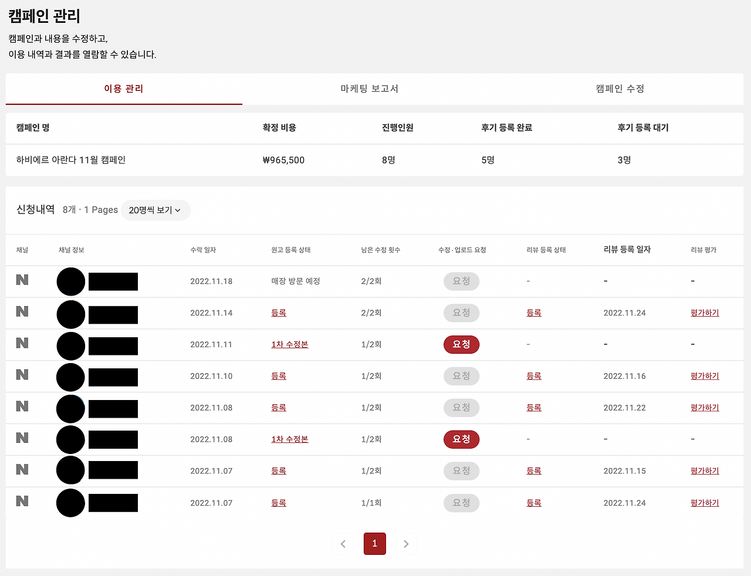The height and width of the screenshot is (576, 751).
Task: Switch to the 캠페인 수정 tab
Action: point(619,89)
